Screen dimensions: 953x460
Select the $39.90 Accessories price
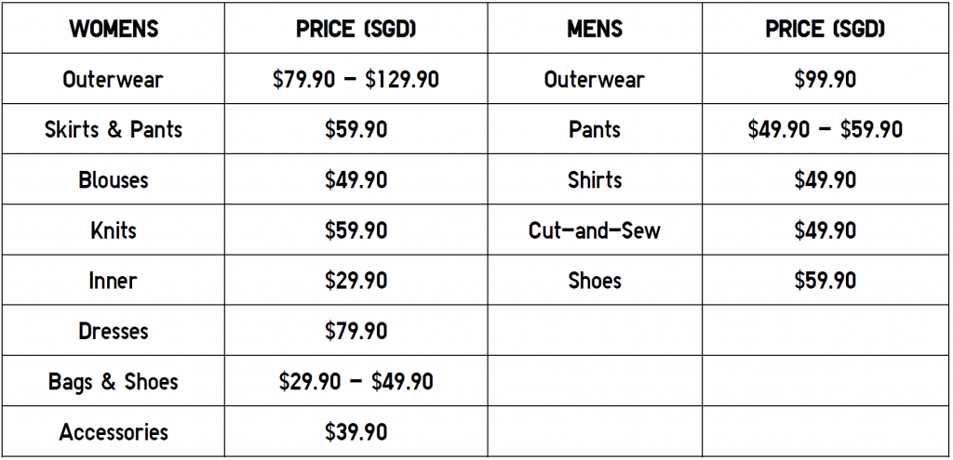tap(356, 431)
